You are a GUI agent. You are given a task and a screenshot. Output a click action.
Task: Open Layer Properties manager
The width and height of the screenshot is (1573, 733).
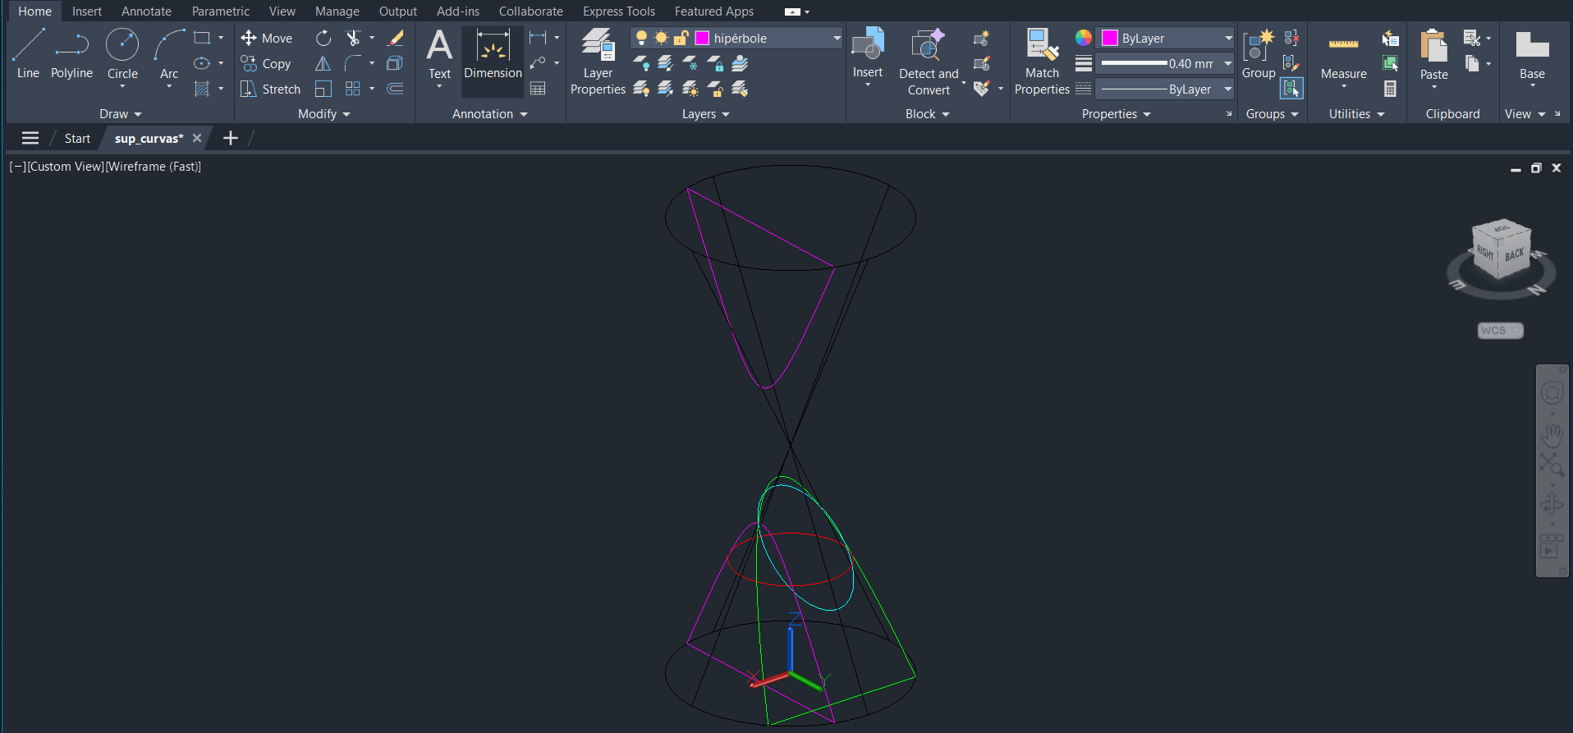598,62
